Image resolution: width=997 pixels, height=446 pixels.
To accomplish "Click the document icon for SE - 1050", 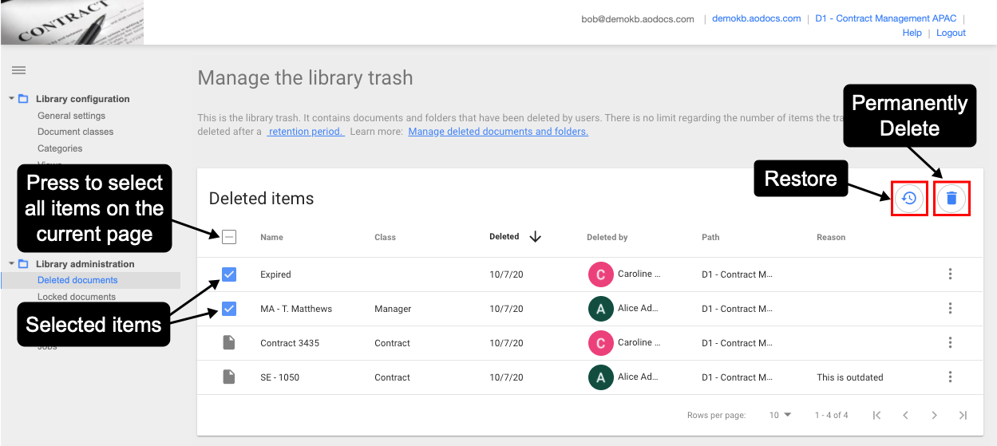I will (x=229, y=377).
